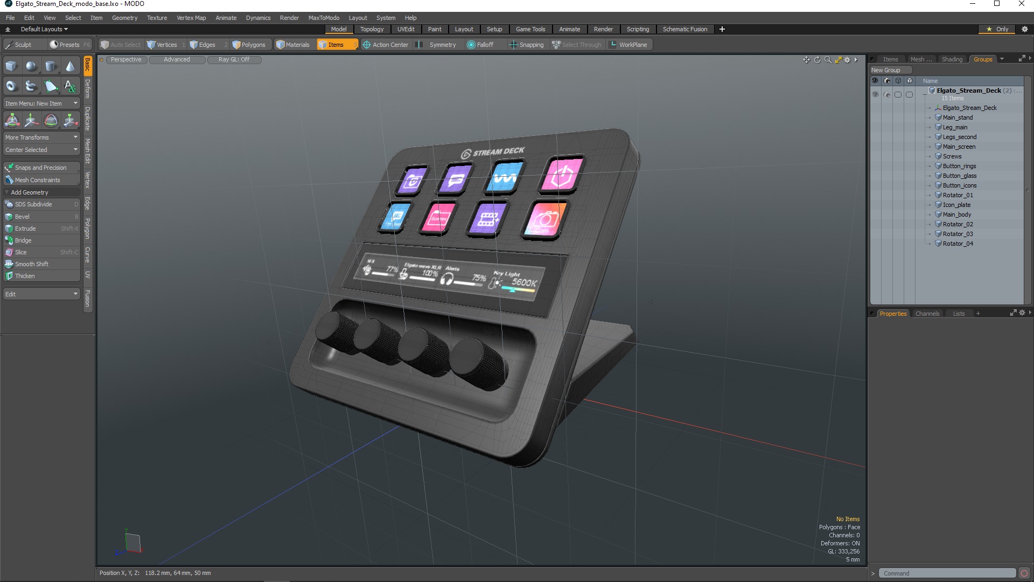
Task: Open the Vertex Map menu
Action: [191, 18]
